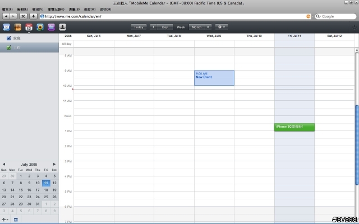Open the New Event on Wednesday
359x224 pixels.
[214, 77]
